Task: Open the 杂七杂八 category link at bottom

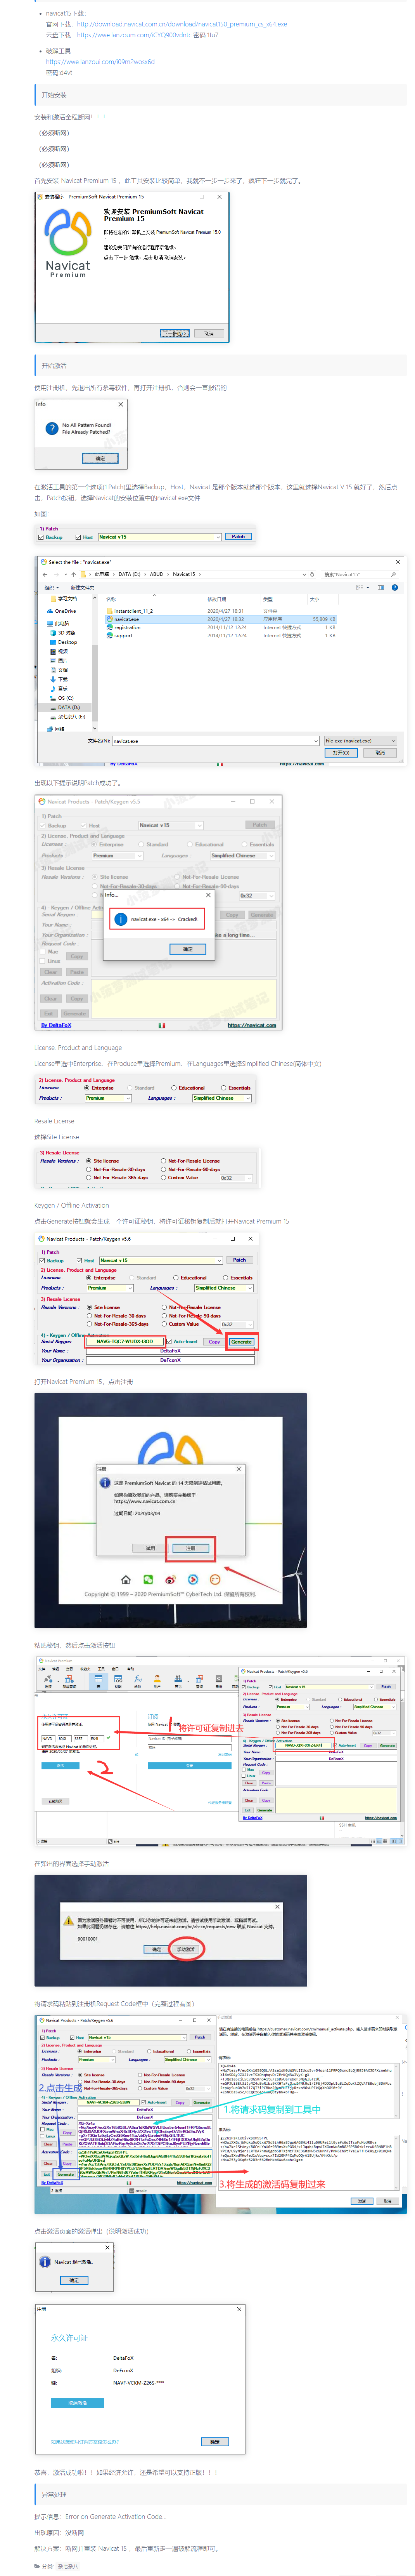Action: [67, 2566]
